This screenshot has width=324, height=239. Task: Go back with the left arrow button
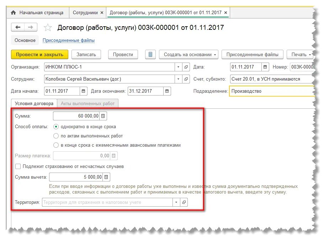tap(18, 27)
